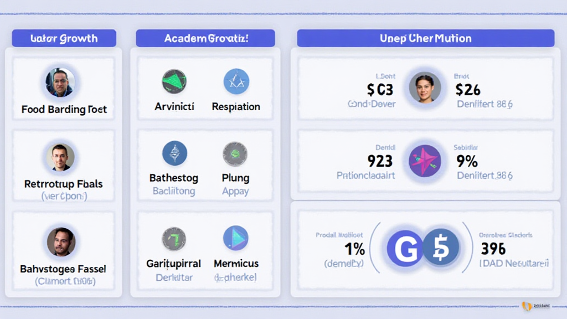This screenshot has height=319, width=567.
Task: Select the Bahvstogea Fassel profile picture
Action: (x=61, y=241)
